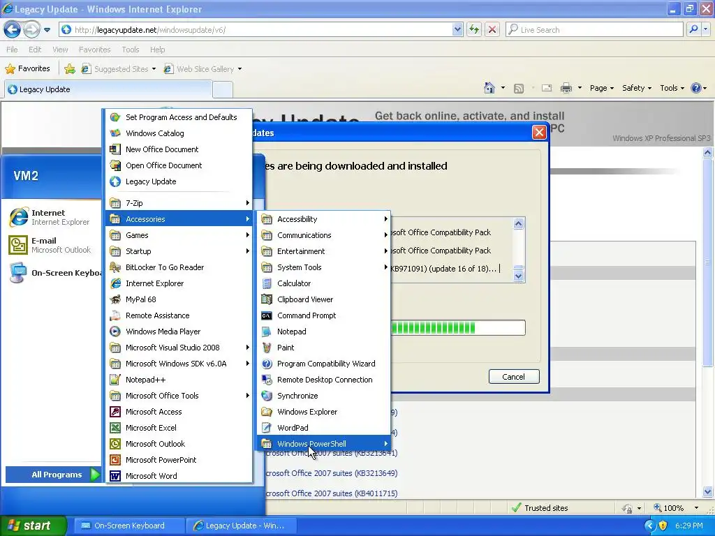
Task: Click the Start button
Action: point(33,526)
